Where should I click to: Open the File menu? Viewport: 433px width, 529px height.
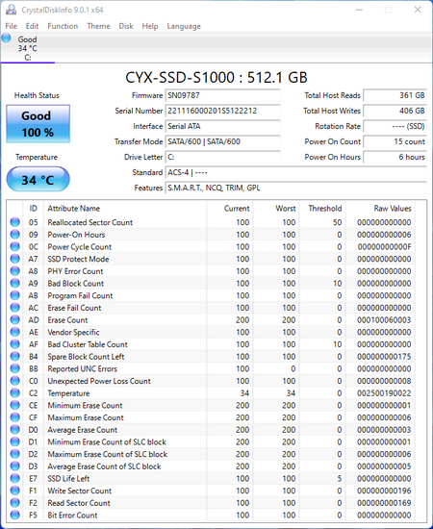point(11,26)
